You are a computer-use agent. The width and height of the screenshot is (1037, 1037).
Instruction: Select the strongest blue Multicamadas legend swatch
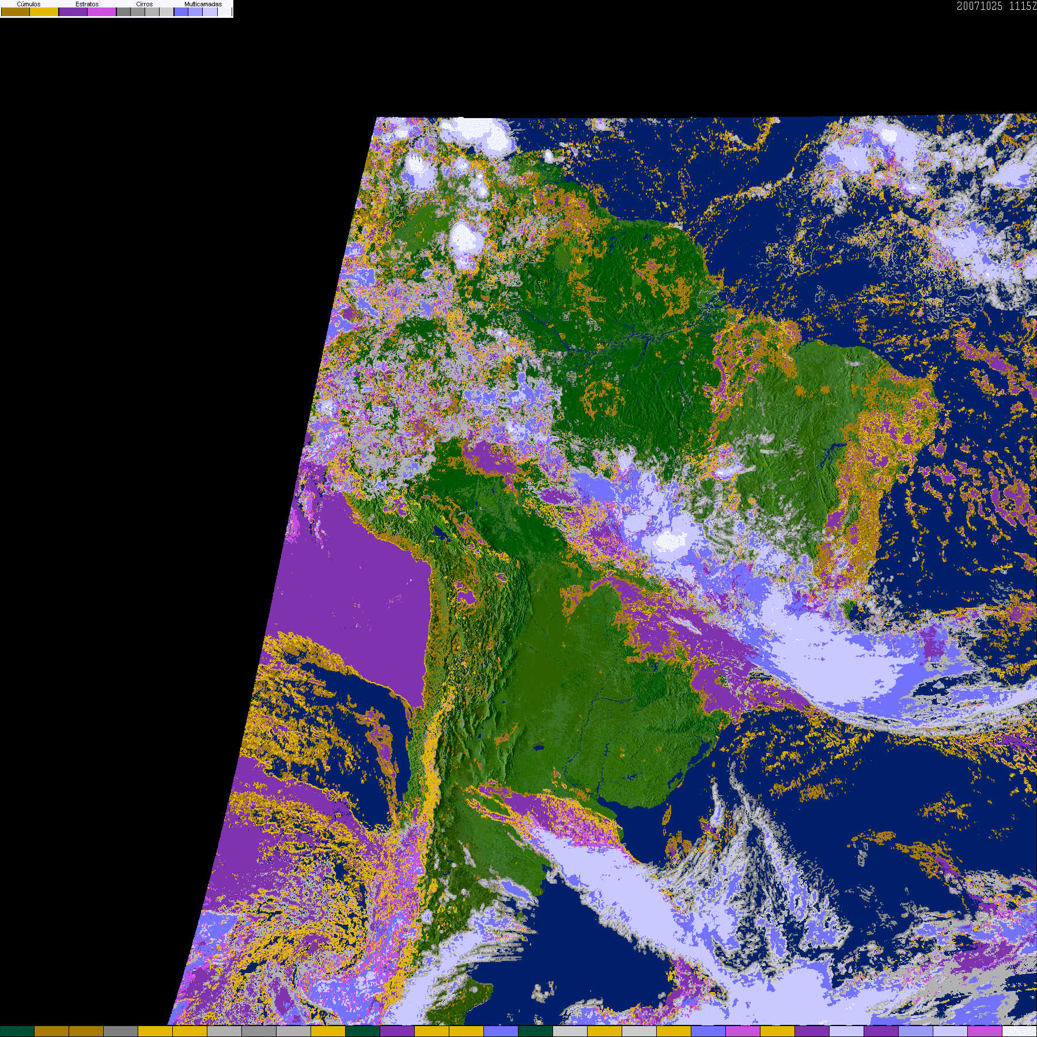click(x=181, y=12)
